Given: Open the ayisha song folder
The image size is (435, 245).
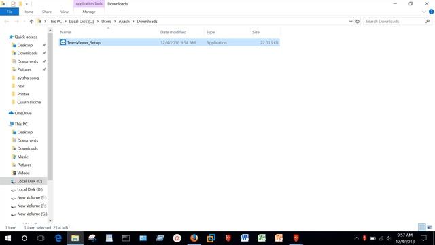Looking at the screenshot, I should [x=28, y=78].
